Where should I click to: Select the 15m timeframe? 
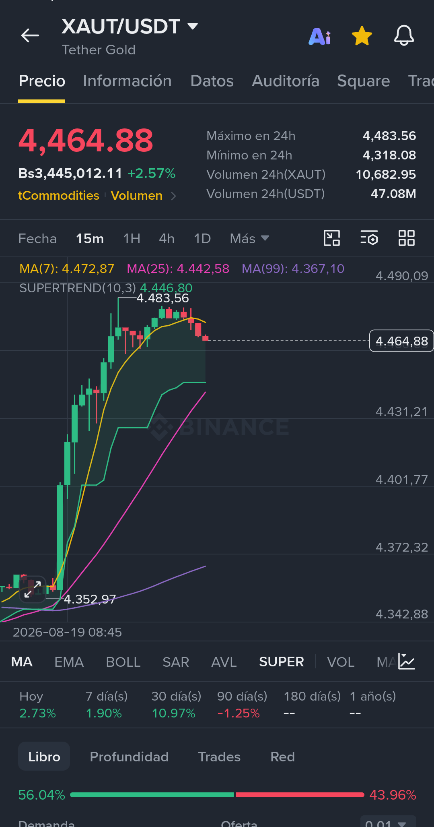pos(90,239)
